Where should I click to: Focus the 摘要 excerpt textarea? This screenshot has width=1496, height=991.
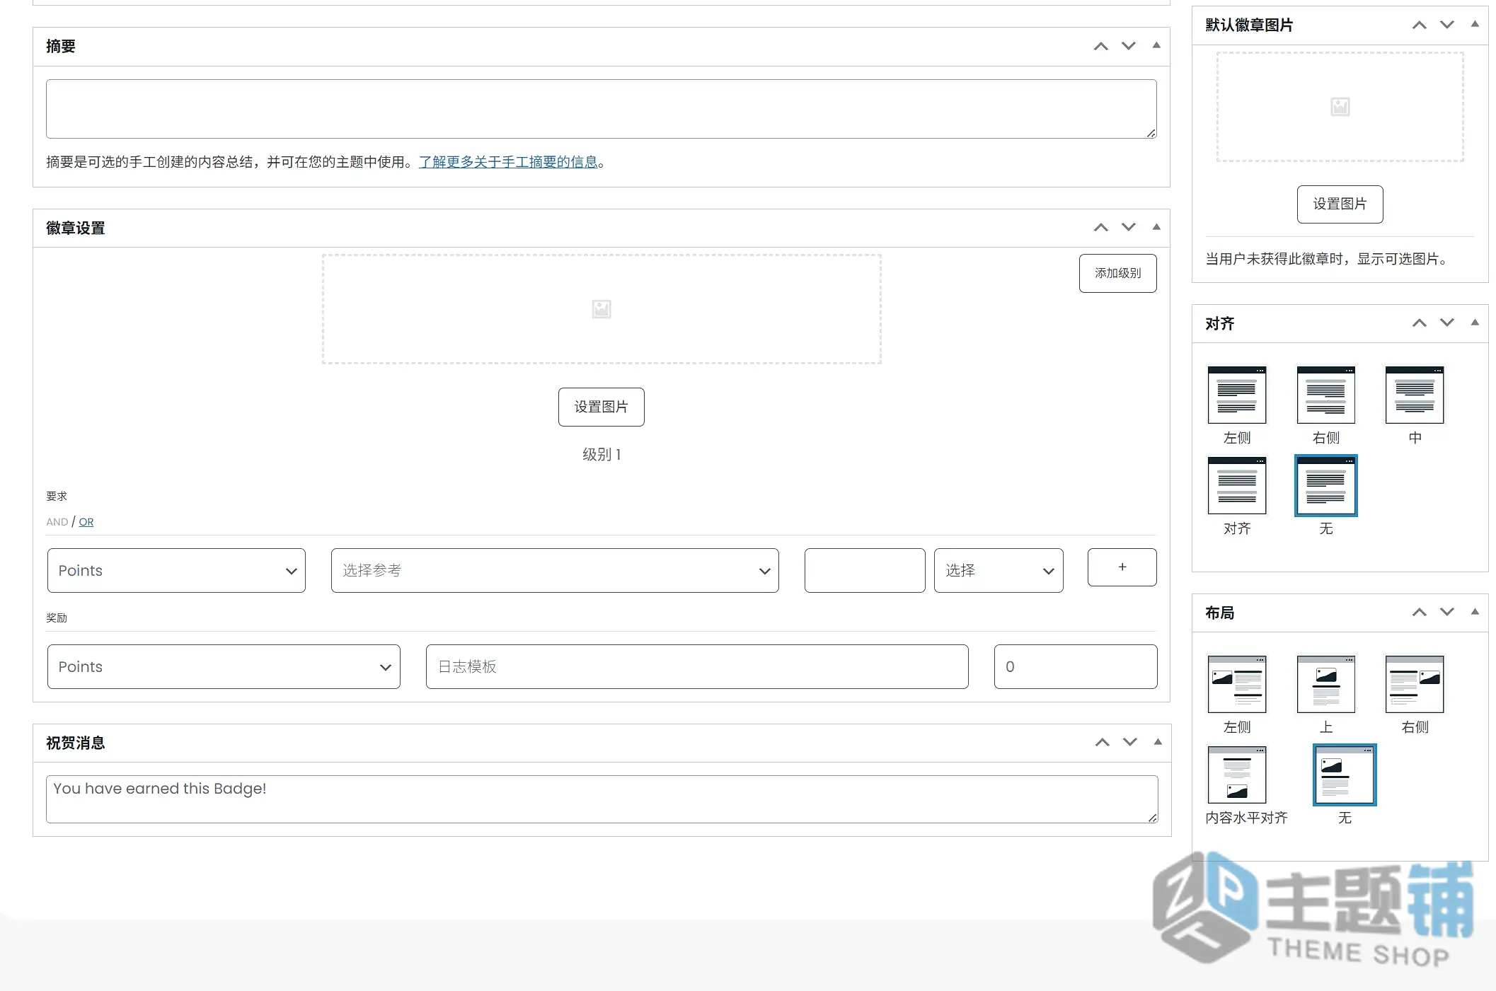[602, 109]
